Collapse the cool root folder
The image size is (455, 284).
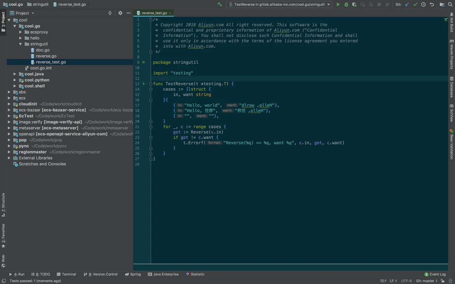pyautogui.click(x=9, y=20)
